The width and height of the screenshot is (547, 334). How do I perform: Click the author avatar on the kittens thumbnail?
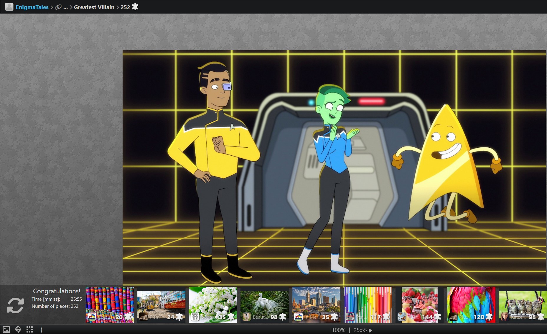tap(505, 317)
